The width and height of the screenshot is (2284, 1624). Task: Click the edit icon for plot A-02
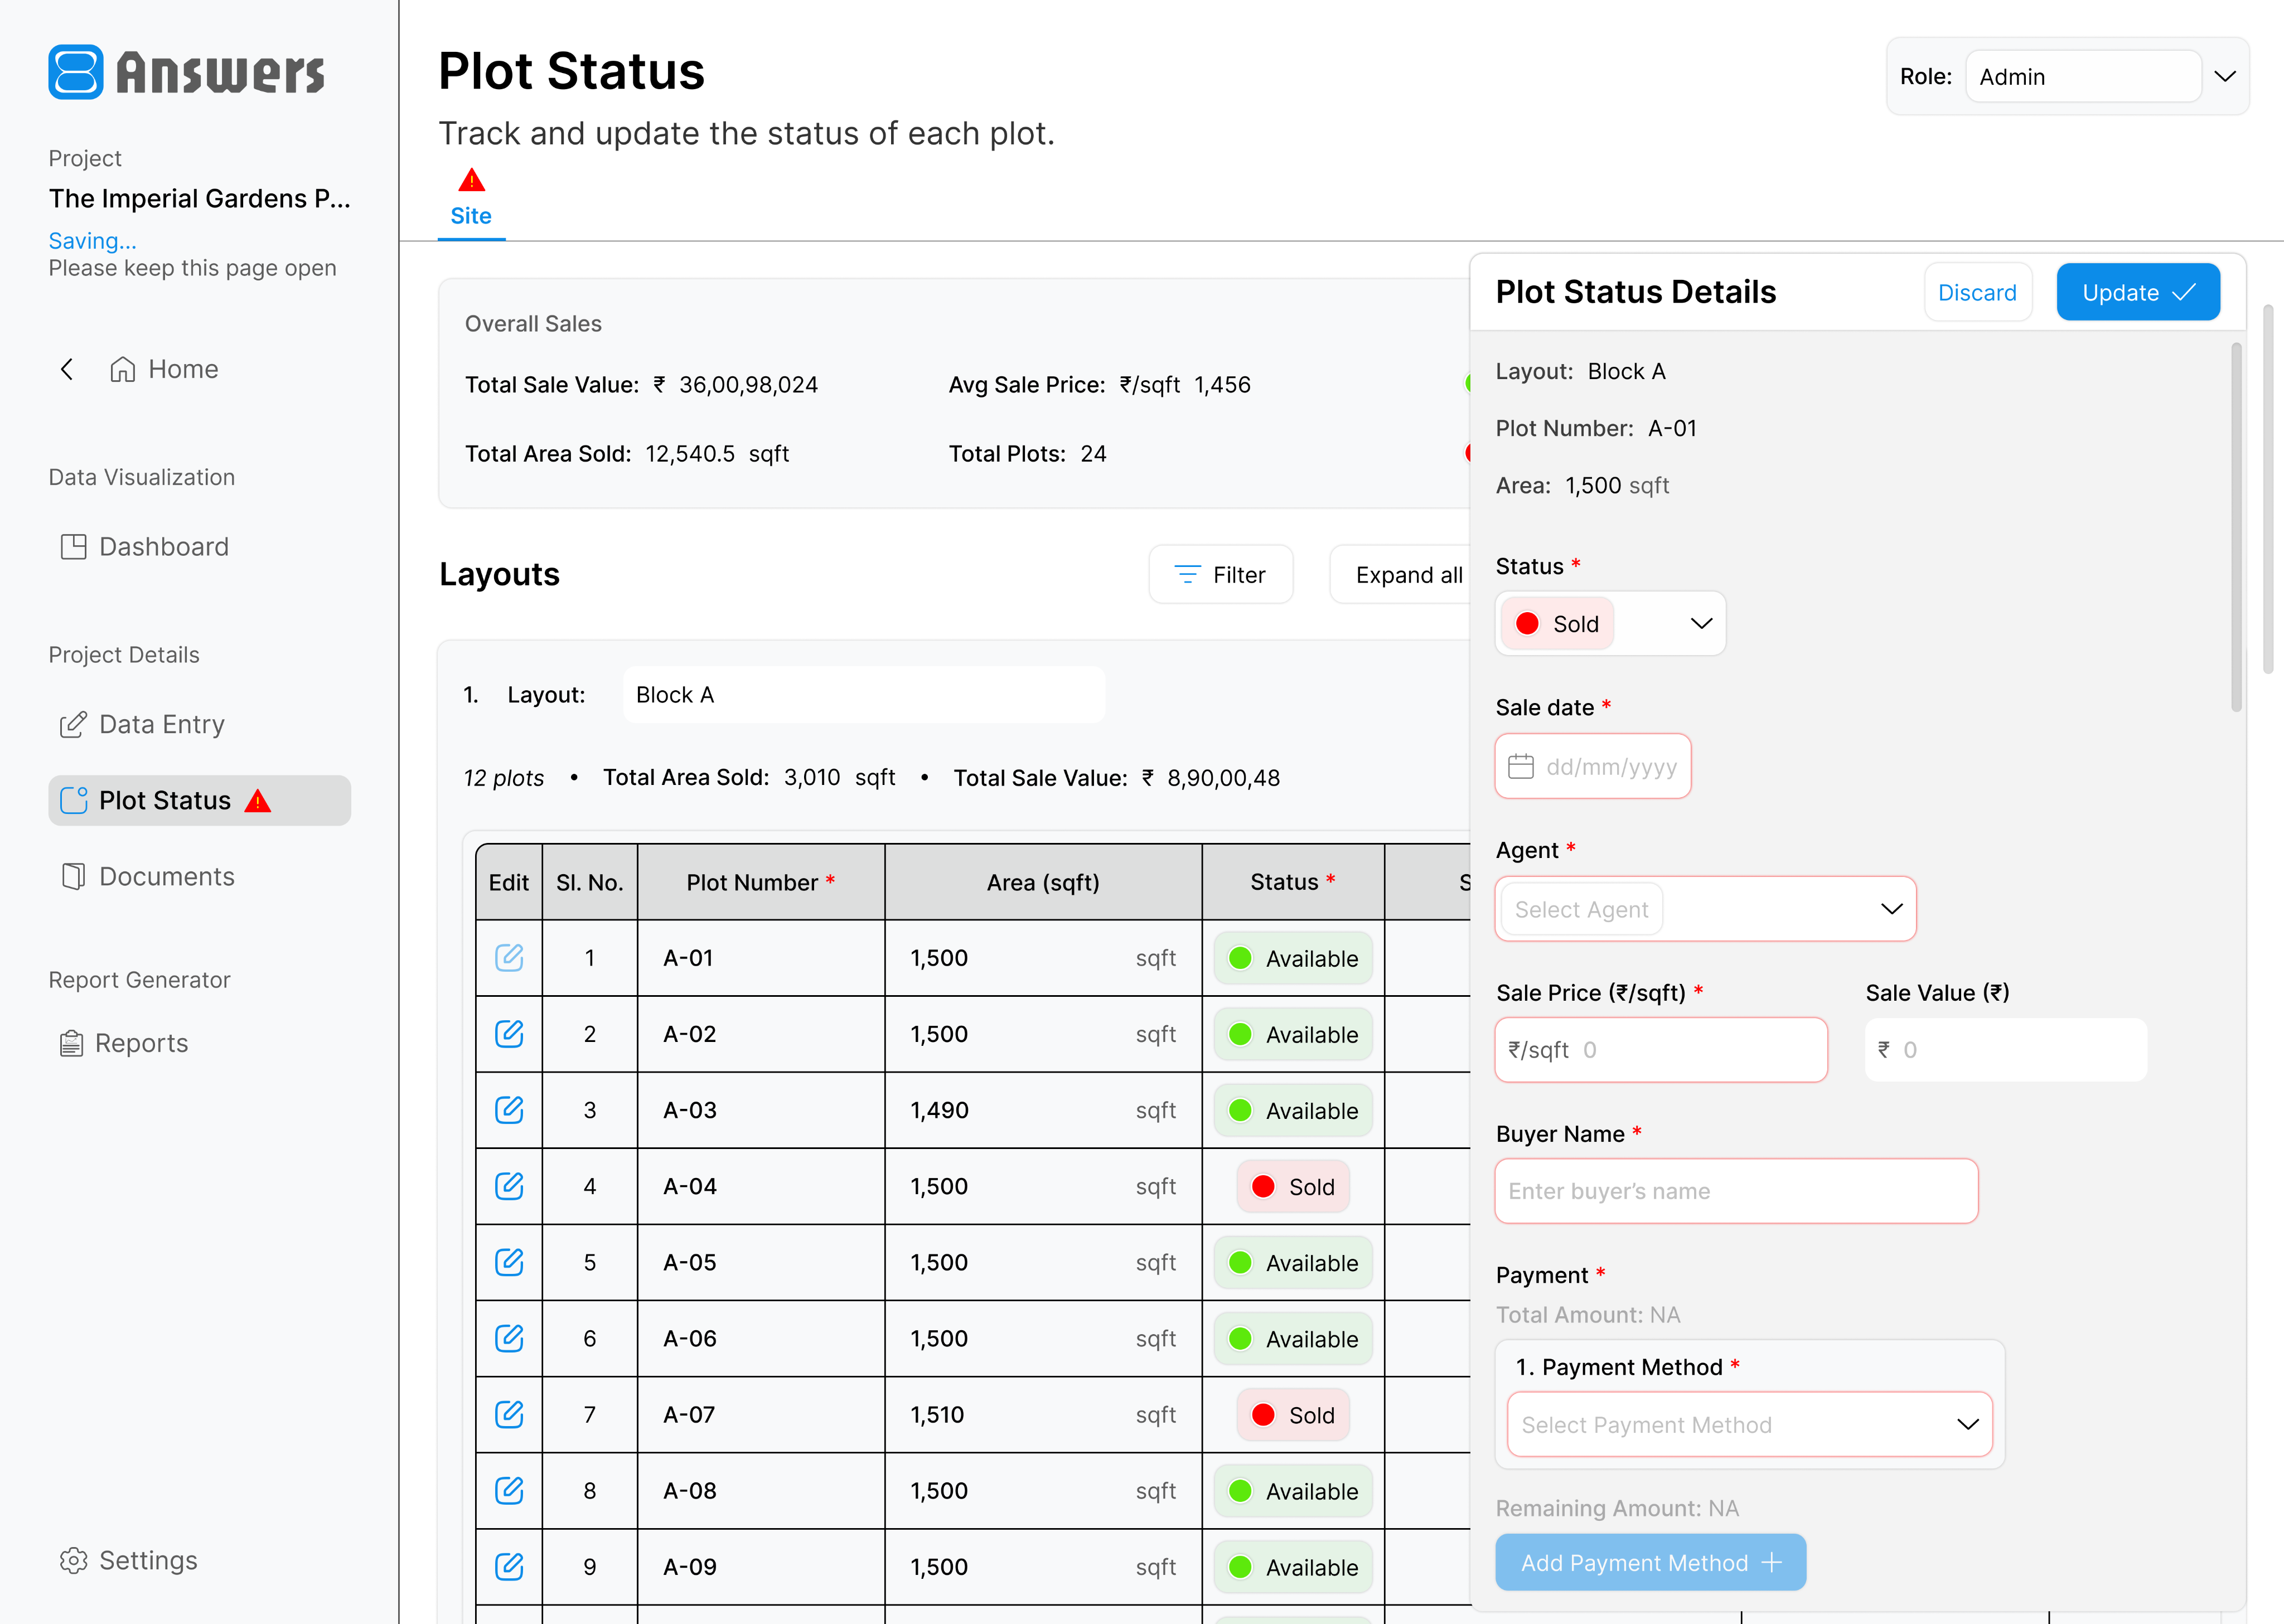tap(509, 1033)
